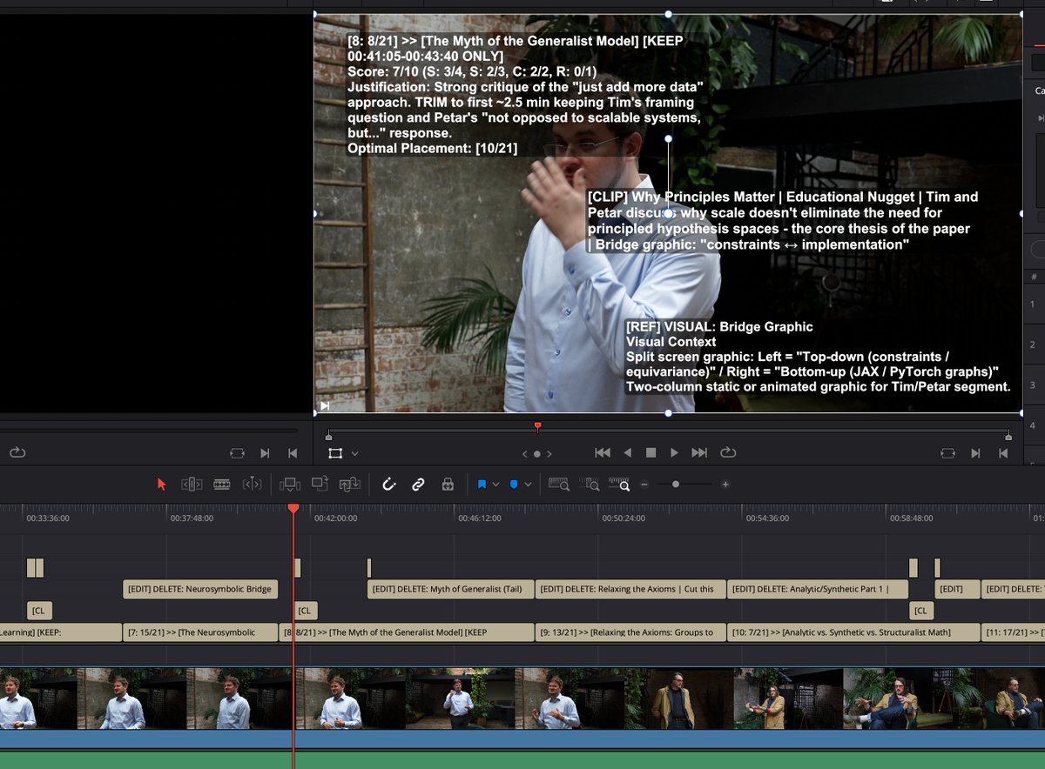This screenshot has height=769, width=1045.
Task: Click the Replace Clip toolbar icon
Action: 350,485
